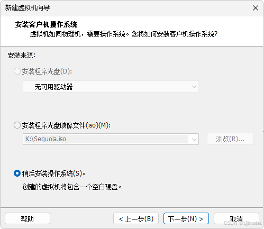Image resolution: width=264 pixels, height=229 pixels.
Task: Click the 新建虚拟机向导 title bar text
Action: (x=28, y=8)
